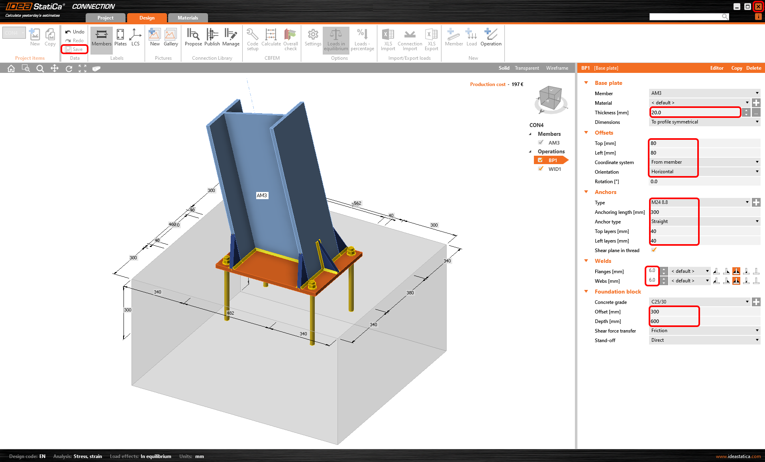Image resolution: width=765 pixels, height=462 pixels.
Task: Click the Editor button in the BP1 header
Action: tap(716, 68)
